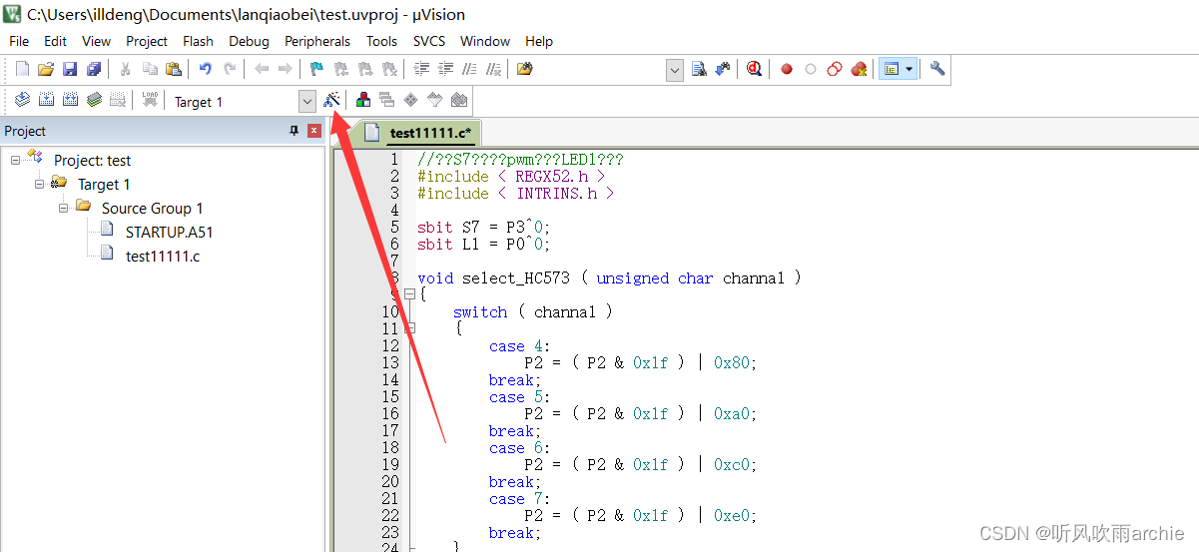Select STARTUP.A51 in project tree
The width and height of the screenshot is (1199, 552).
170,232
